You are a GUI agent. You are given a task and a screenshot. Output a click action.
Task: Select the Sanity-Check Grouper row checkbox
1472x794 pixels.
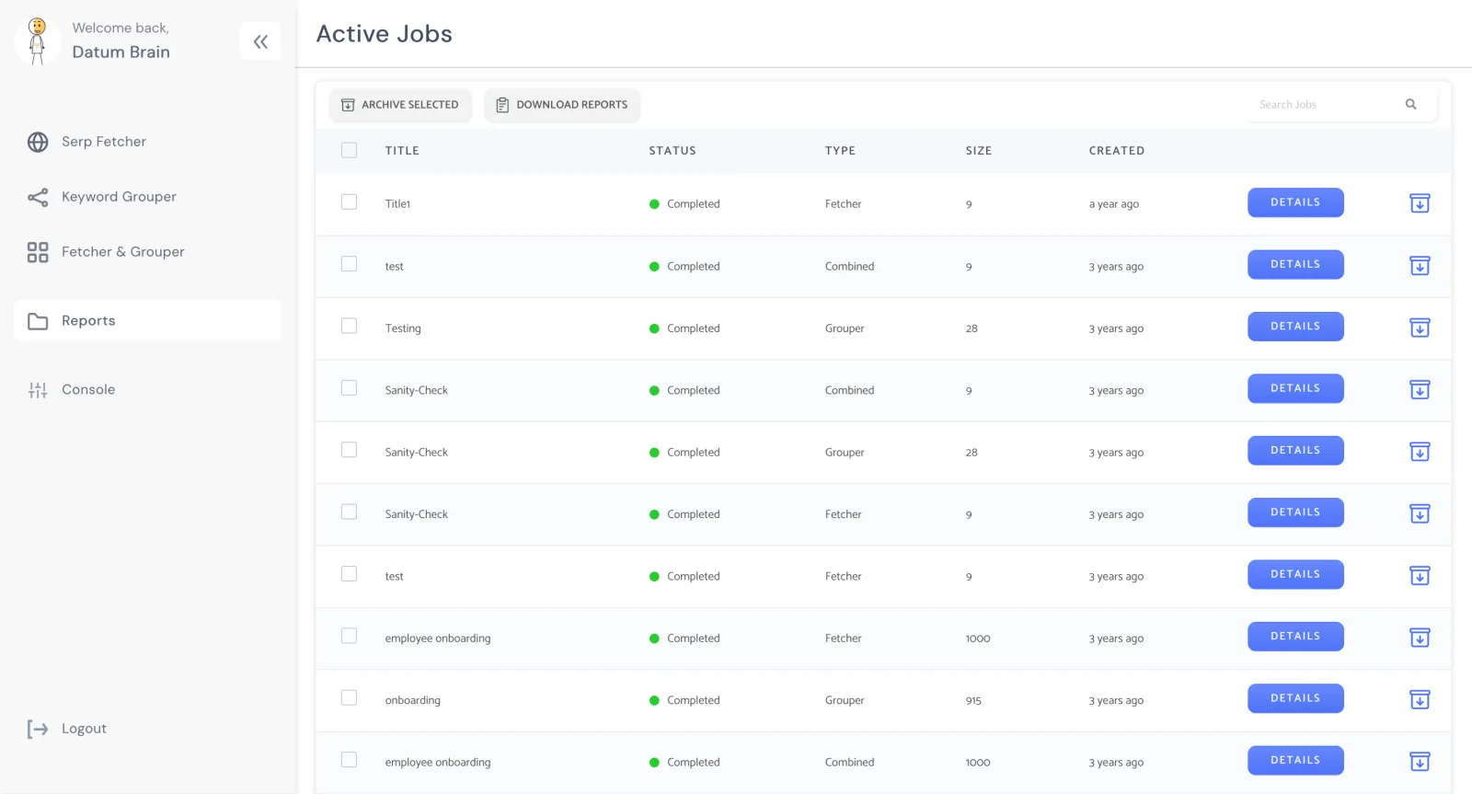point(349,450)
